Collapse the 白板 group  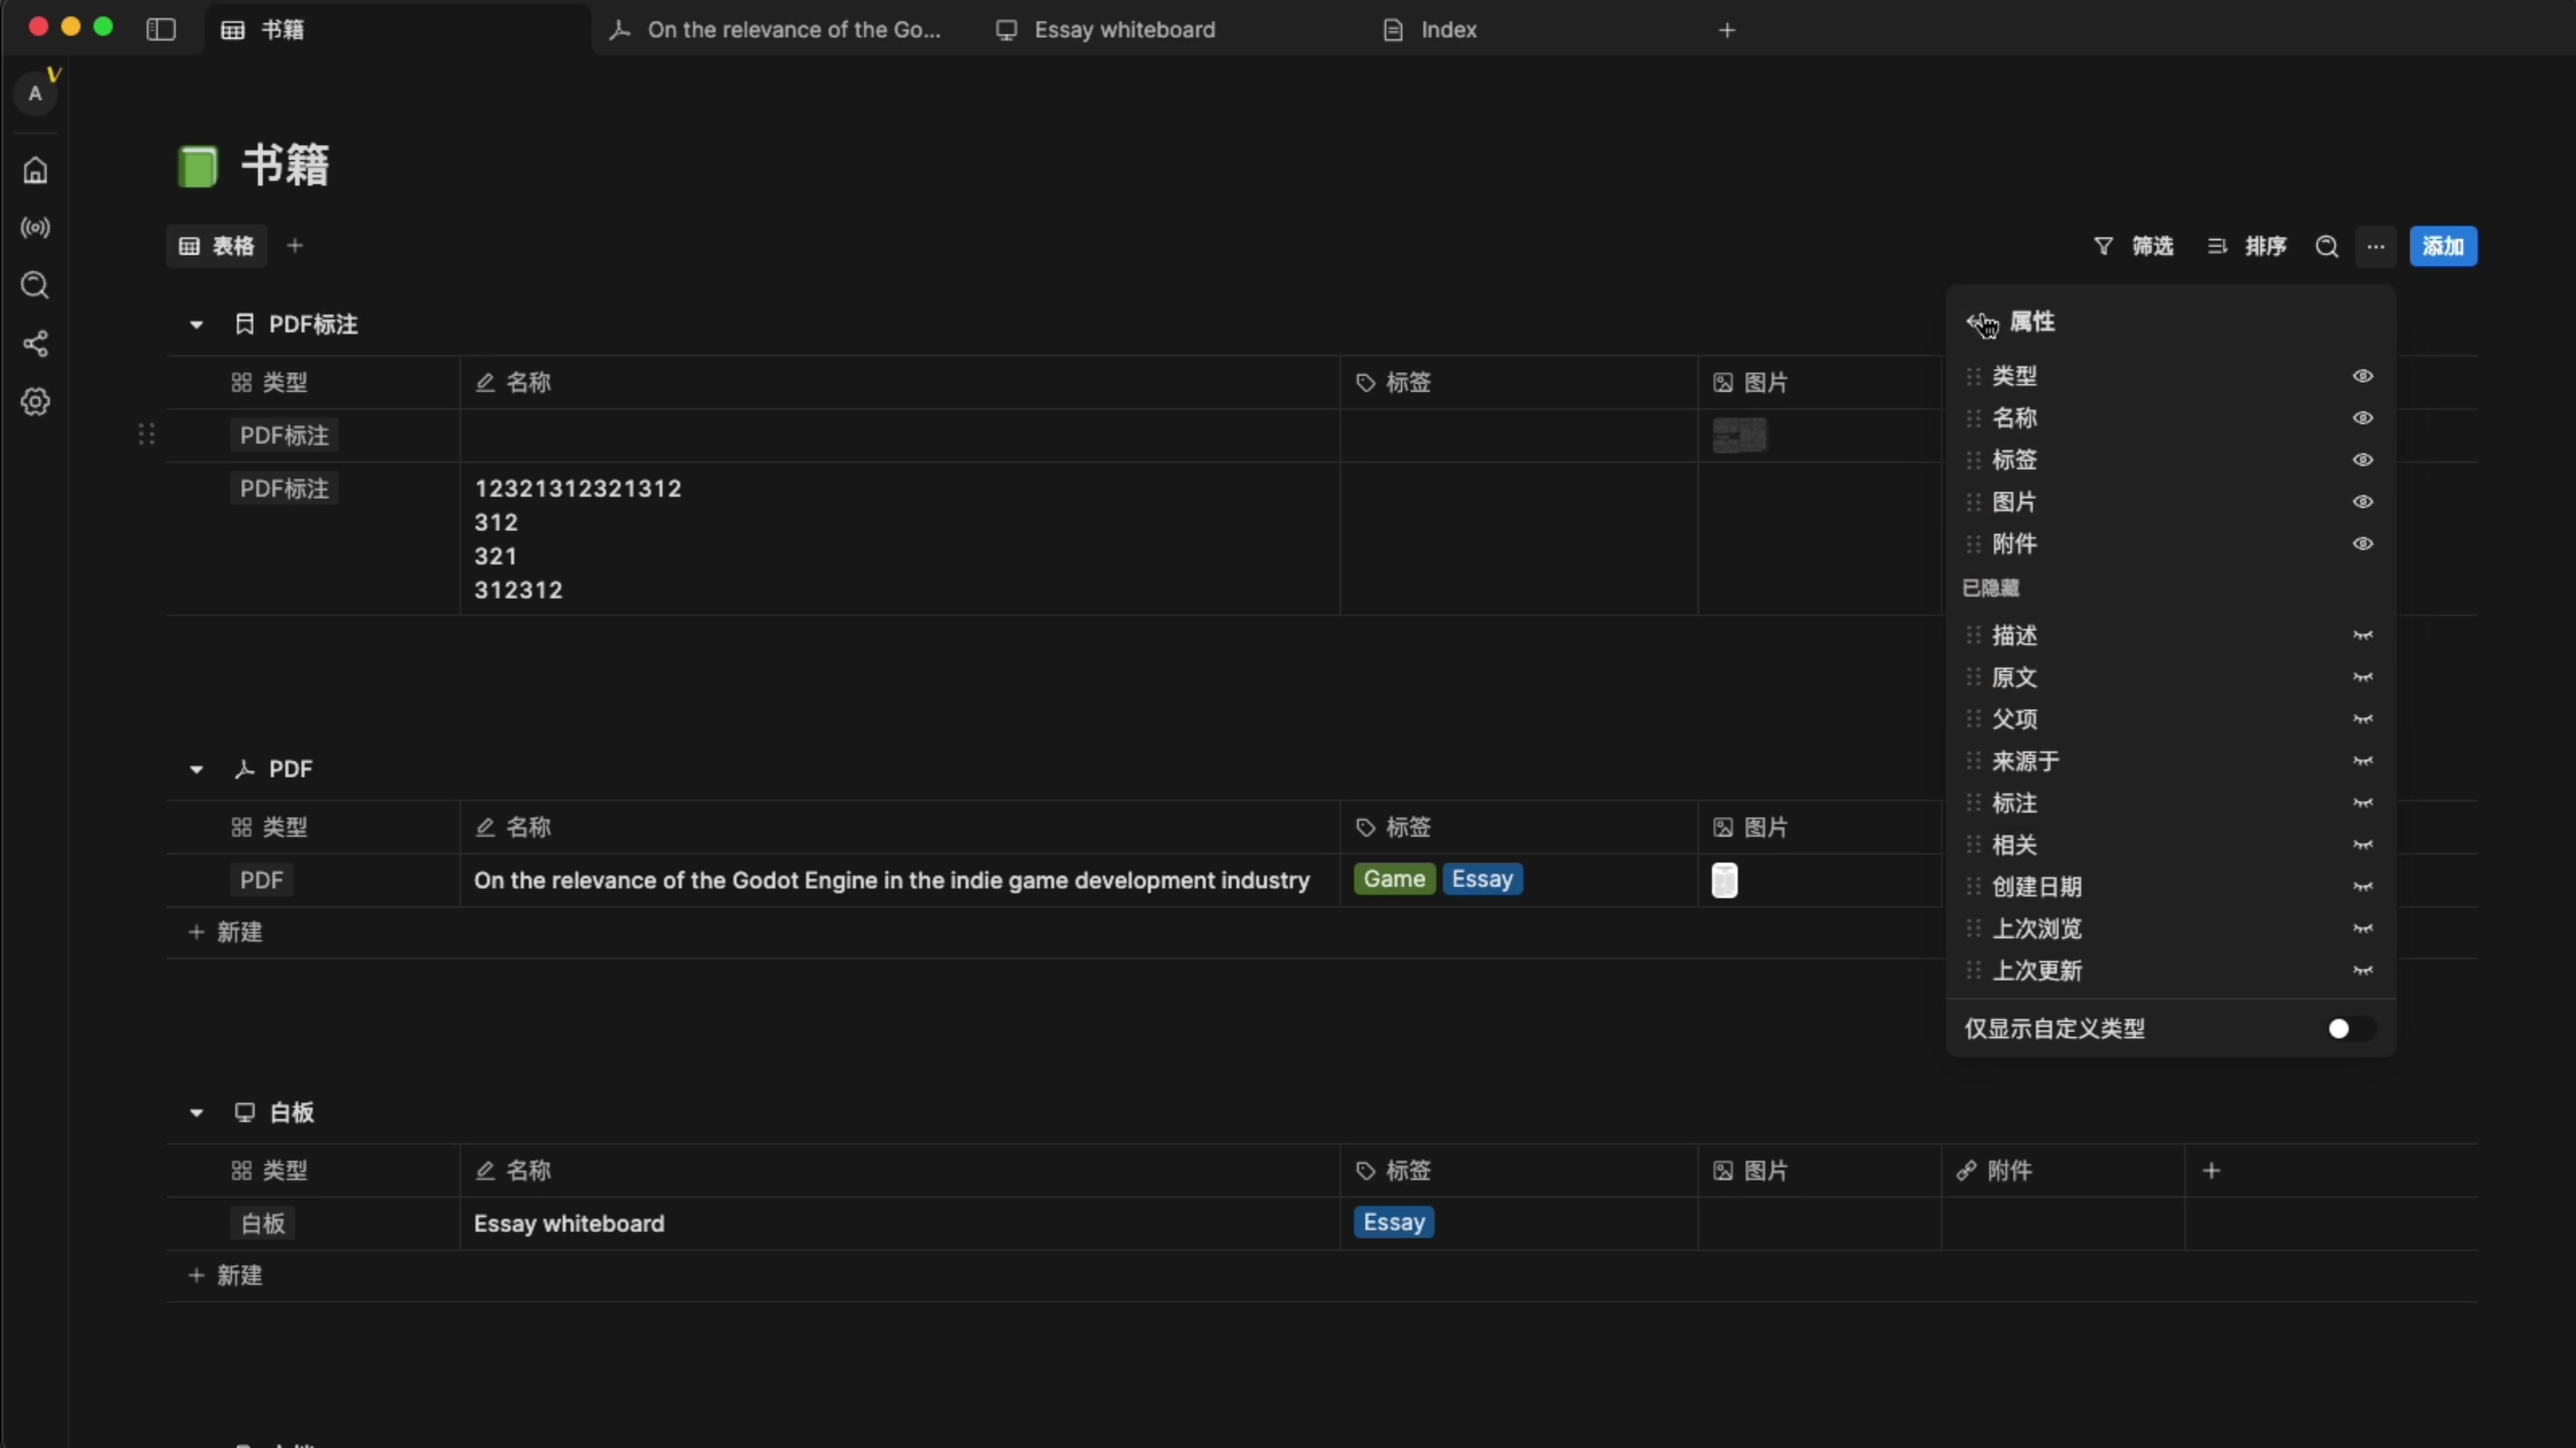[x=196, y=1112]
